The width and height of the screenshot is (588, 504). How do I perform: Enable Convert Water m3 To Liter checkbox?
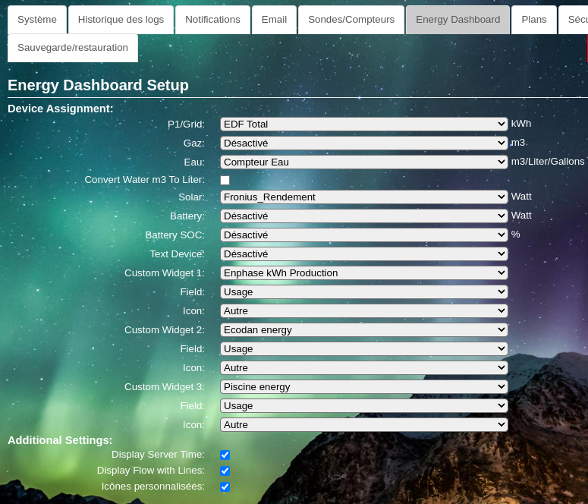coord(225,180)
